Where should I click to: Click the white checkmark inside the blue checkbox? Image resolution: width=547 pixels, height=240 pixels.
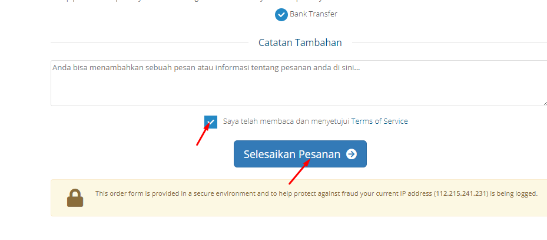[211, 122]
